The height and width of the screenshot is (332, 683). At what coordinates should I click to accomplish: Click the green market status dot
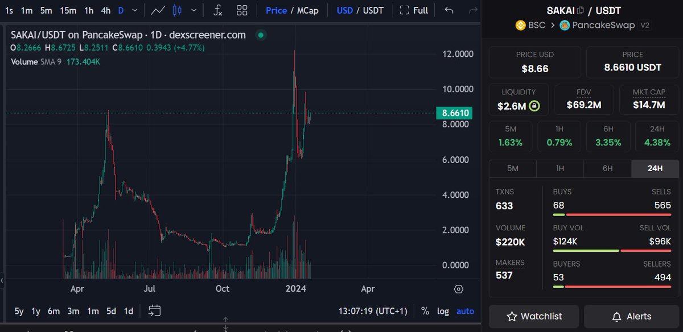click(x=260, y=35)
